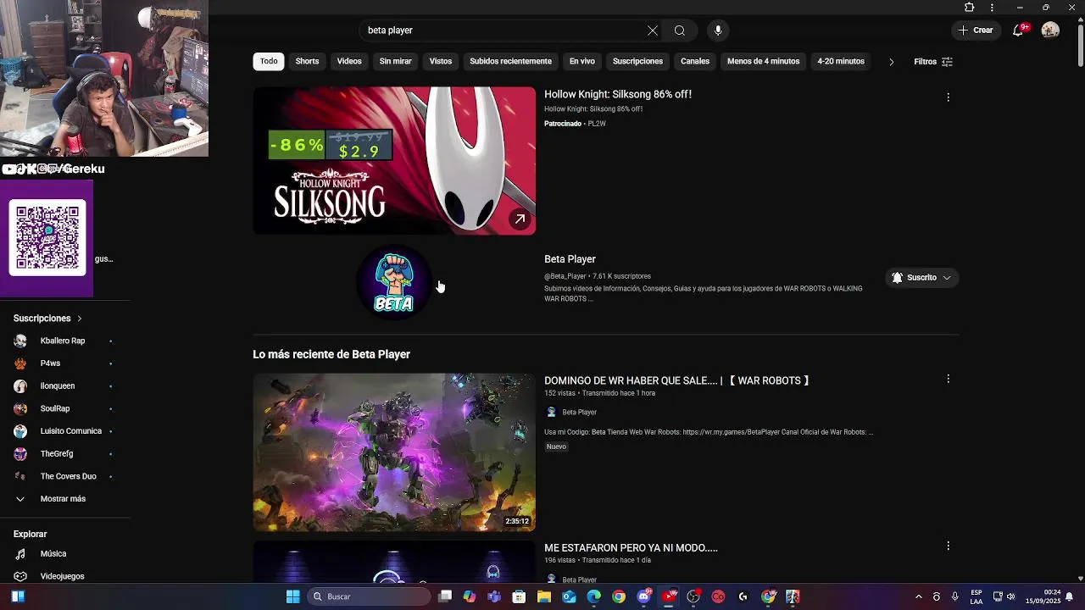Show more filter chips with right arrow
Screen dimensions: 1085x610
891,62
